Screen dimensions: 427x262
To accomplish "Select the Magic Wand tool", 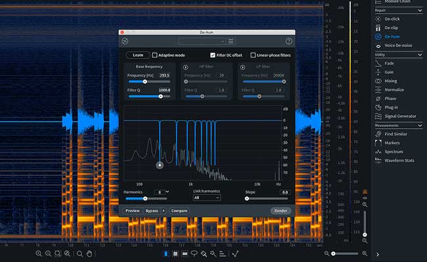I will click(214, 253).
